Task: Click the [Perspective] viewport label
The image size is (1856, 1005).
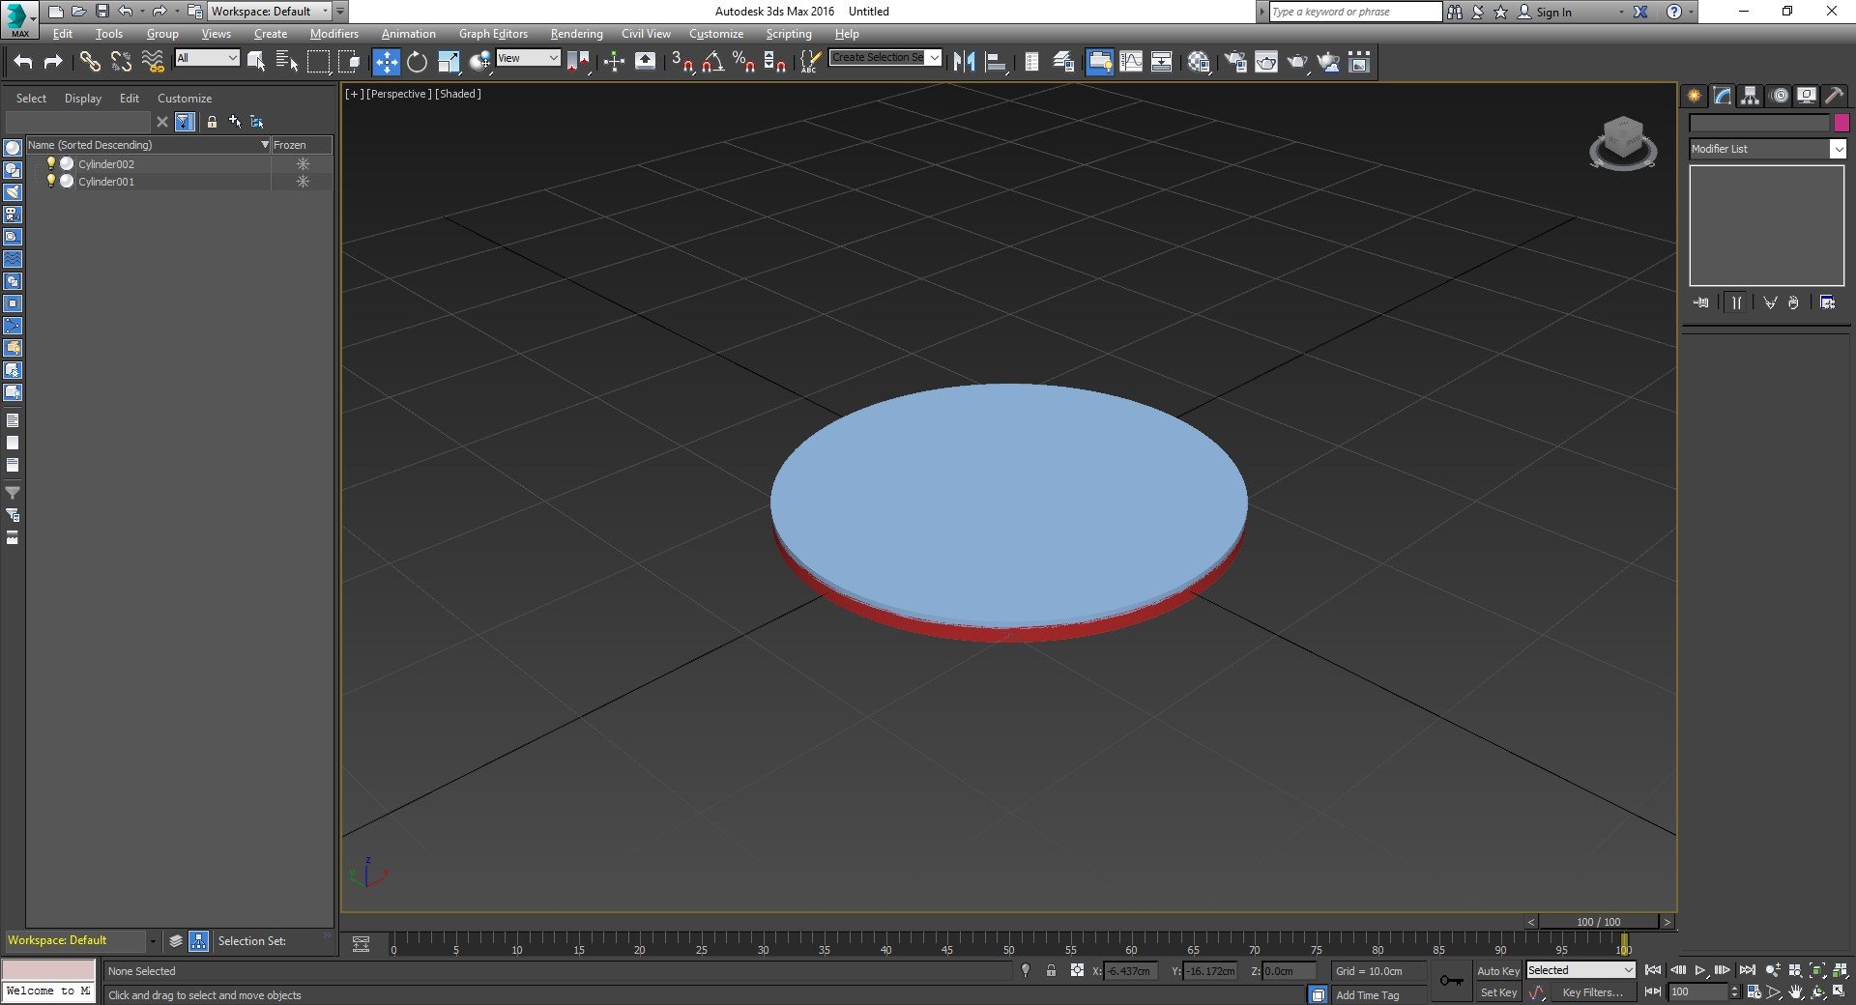Action: pos(399,94)
